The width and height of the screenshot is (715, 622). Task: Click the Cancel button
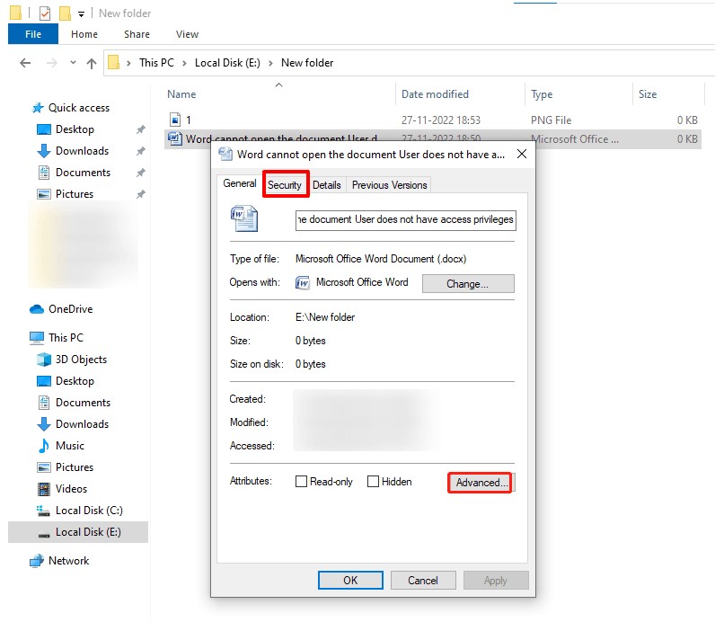[423, 580]
